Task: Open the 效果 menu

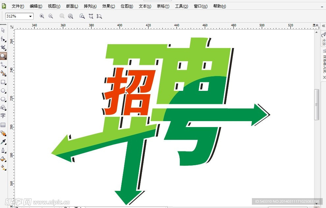Action: coord(109,6)
